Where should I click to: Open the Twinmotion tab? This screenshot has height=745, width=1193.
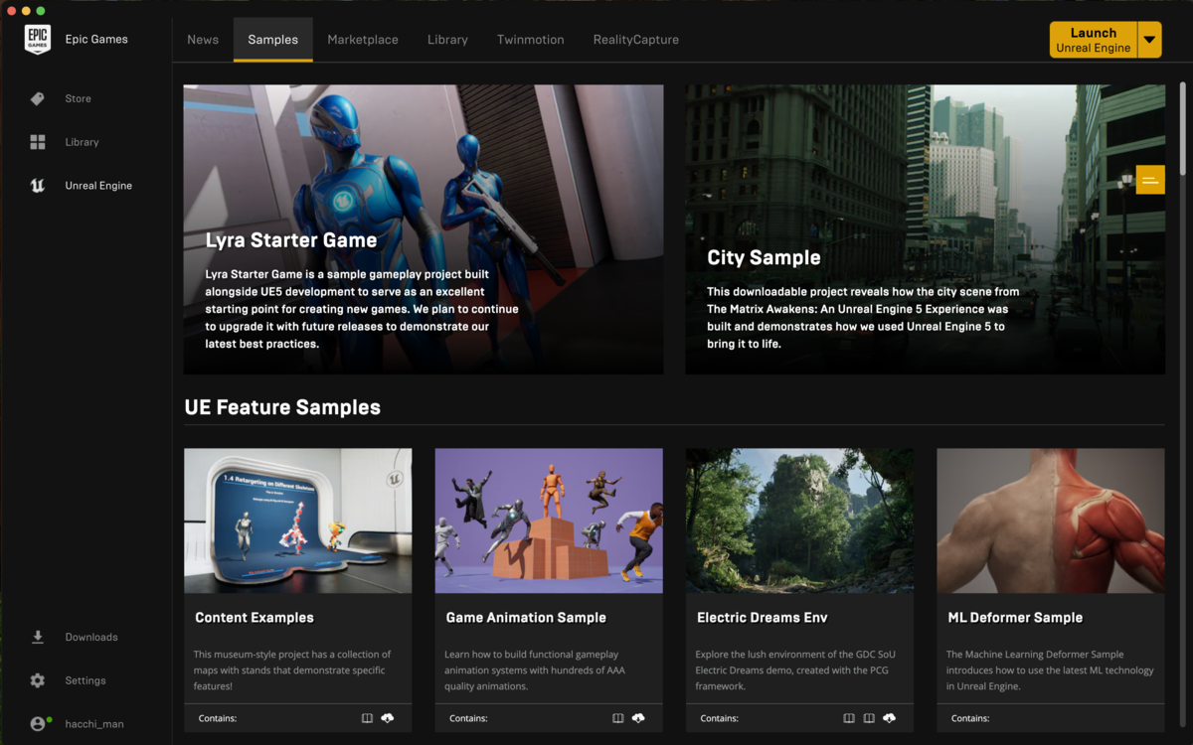click(531, 40)
